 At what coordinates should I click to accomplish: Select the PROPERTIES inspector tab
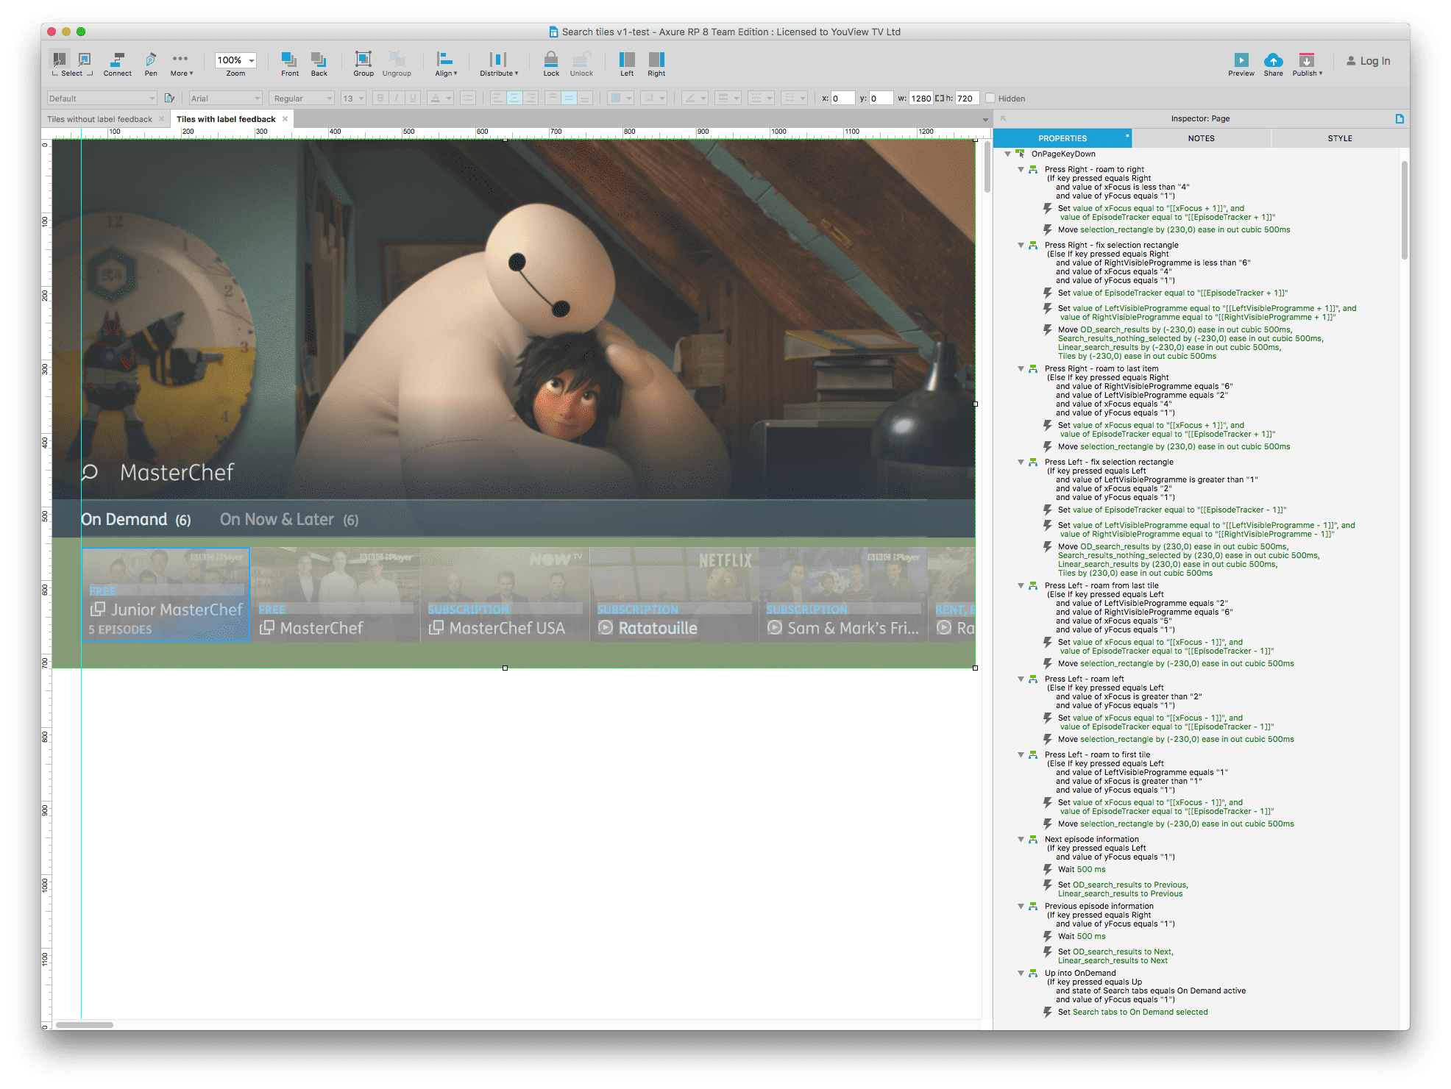[x=1062, y=138]
